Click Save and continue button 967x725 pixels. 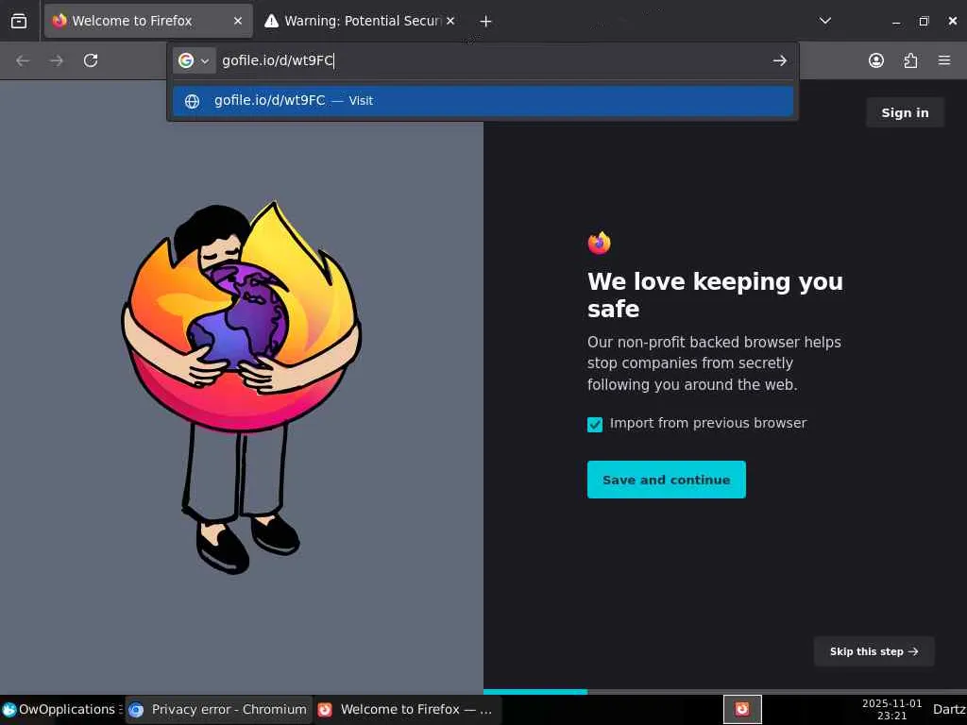click(x=666, y=480)
